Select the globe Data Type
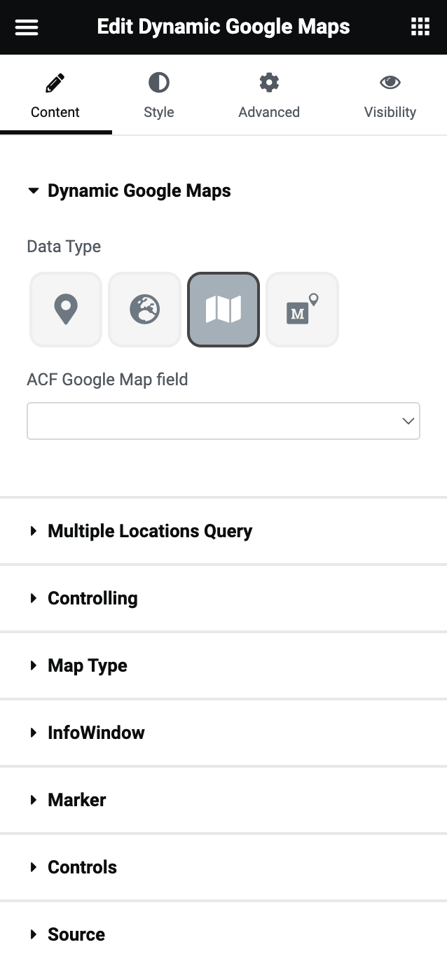 (144, 309)
